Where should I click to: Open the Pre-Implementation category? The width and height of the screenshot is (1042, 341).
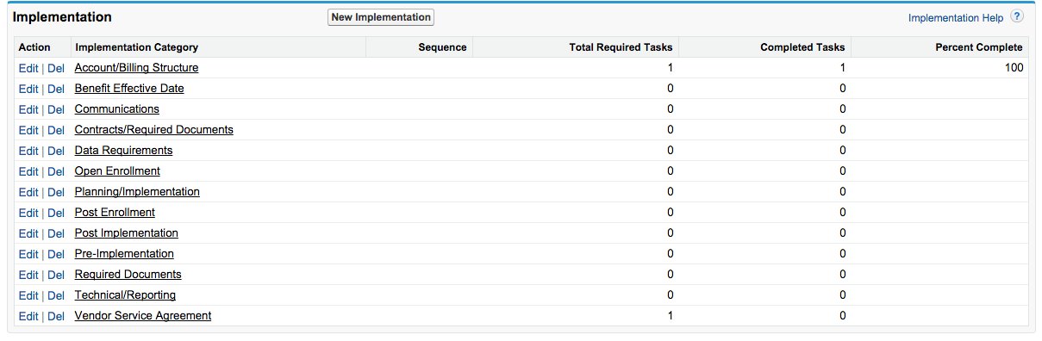[x=124, y=254]
